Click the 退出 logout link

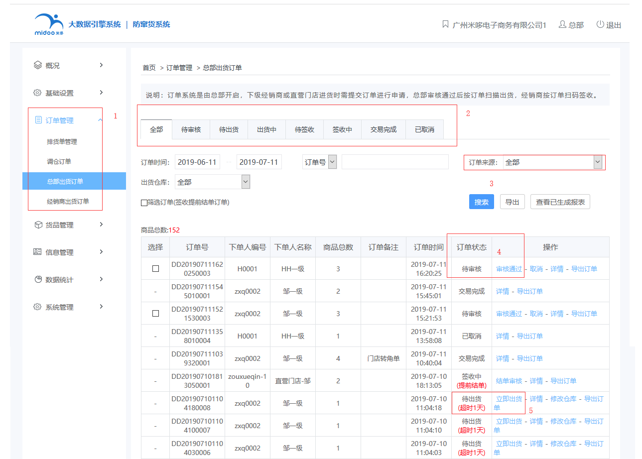coord(614,25)
